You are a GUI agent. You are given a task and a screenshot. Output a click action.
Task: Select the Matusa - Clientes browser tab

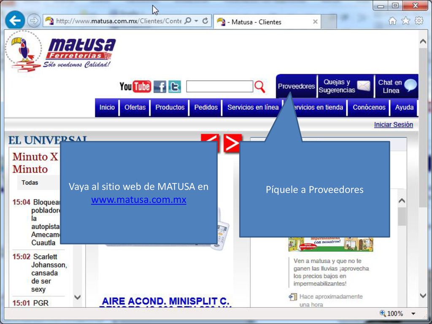[267, 22]
